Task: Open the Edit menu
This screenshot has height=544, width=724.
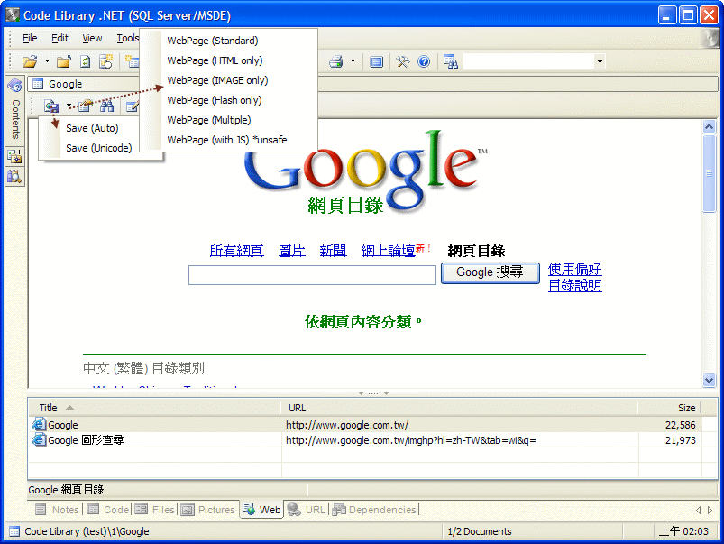Action: (x=60, y=38)
